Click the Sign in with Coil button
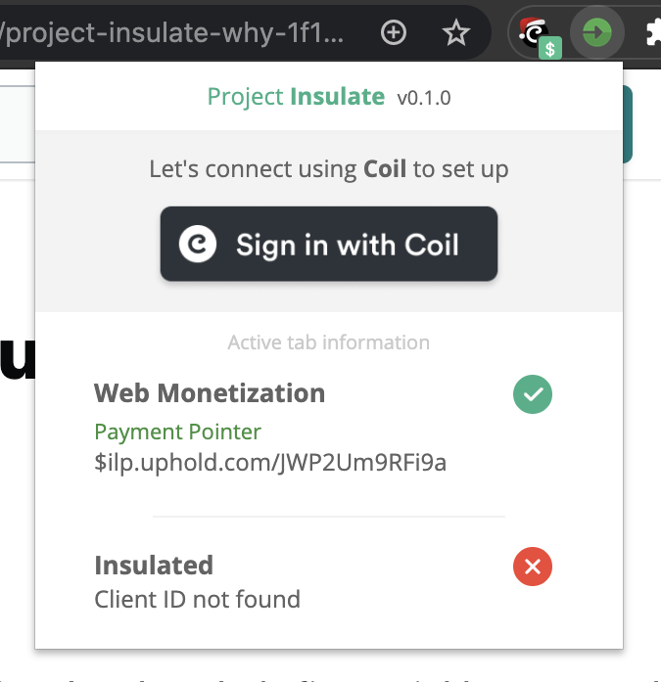 (x=329, y=244)
